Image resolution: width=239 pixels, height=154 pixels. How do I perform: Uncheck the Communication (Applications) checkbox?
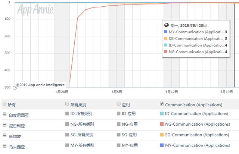coord(162,104)
